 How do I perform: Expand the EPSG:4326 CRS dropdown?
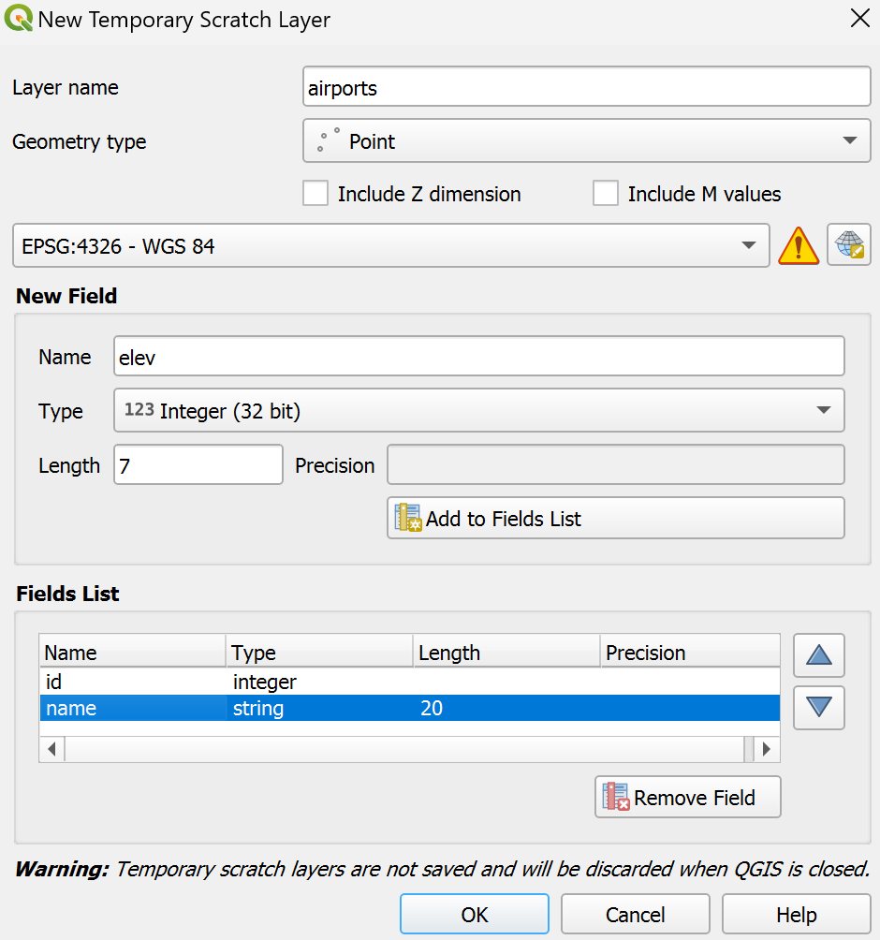[390, 246]
